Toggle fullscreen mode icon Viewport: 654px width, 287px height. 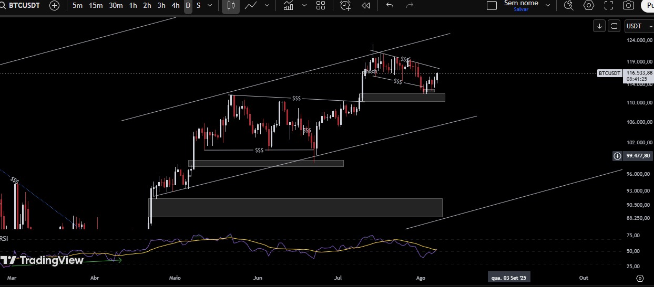[609, 6]
